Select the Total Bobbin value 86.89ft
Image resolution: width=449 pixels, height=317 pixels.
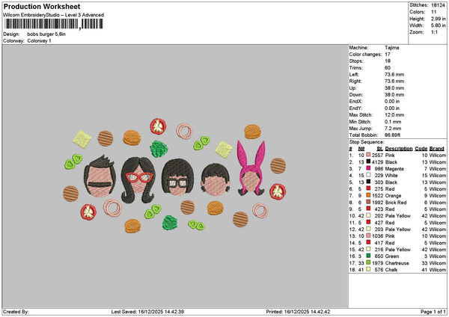coord(393,135)
